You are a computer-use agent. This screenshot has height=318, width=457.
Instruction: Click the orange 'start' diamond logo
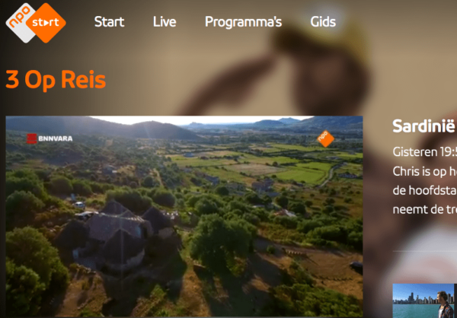46,23
